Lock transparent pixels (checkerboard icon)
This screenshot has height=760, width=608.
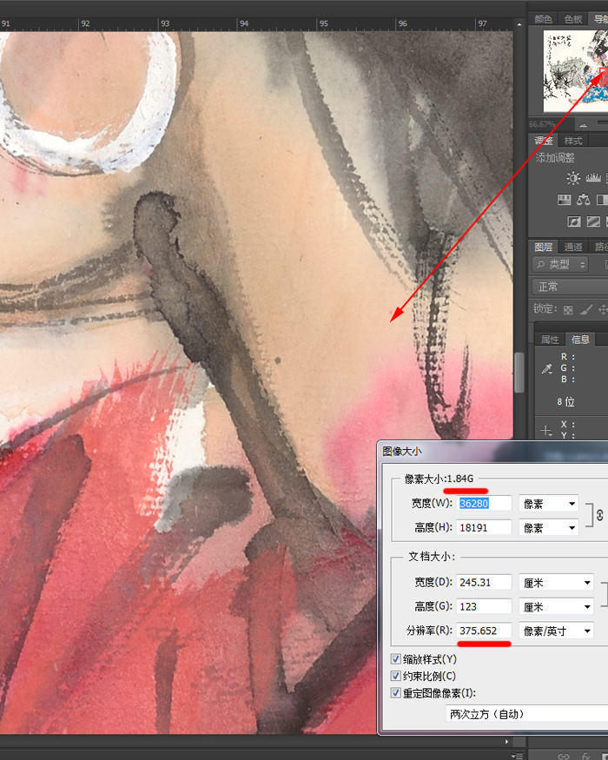point(568,309)
